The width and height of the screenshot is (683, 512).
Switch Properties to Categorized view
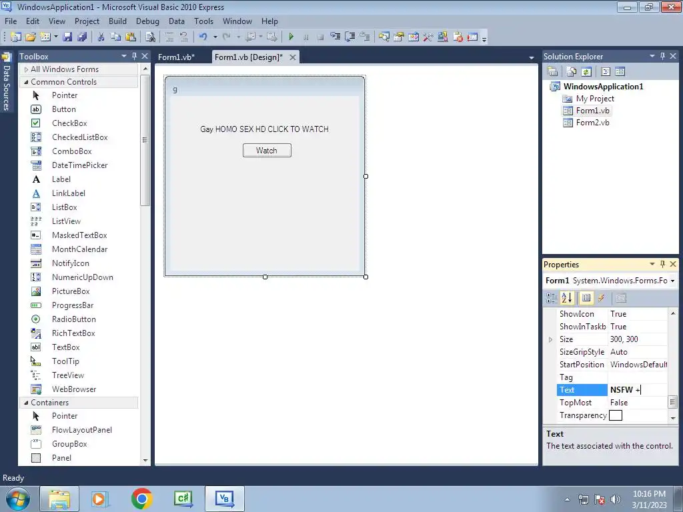click(x=552, y=298)
